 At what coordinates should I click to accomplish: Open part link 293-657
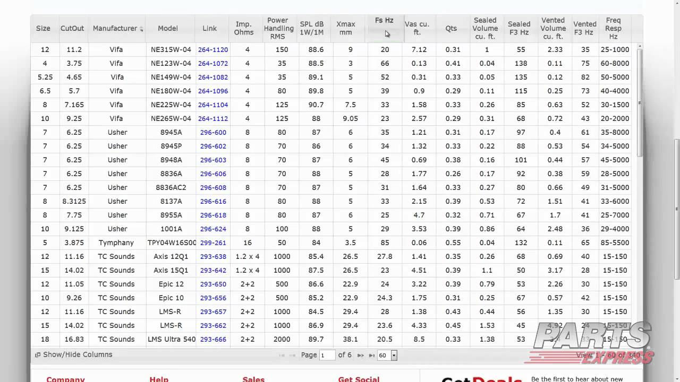tap(213, 311)
